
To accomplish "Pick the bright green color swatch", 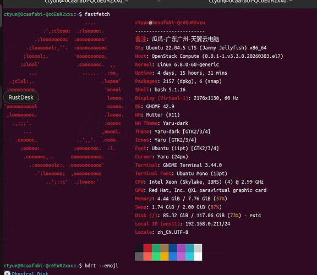I will coord(156,256).
